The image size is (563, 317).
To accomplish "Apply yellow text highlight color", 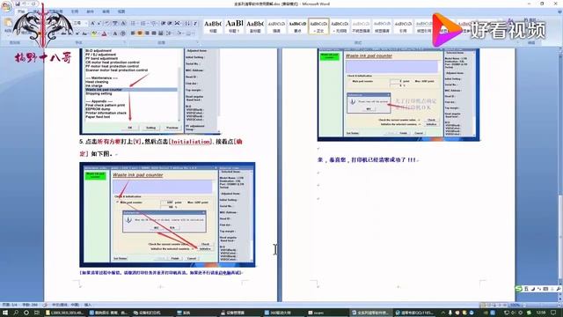I will (94, 33).
